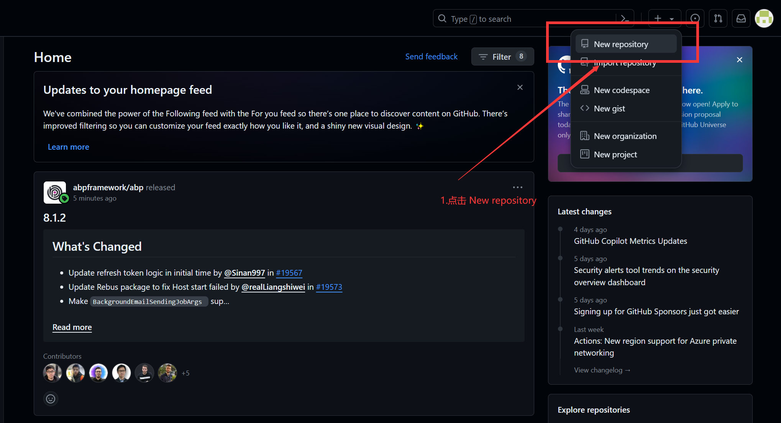Open the @realLiangshiwei profile link
This screenshot has width=781, height=423.
(273, 287)
